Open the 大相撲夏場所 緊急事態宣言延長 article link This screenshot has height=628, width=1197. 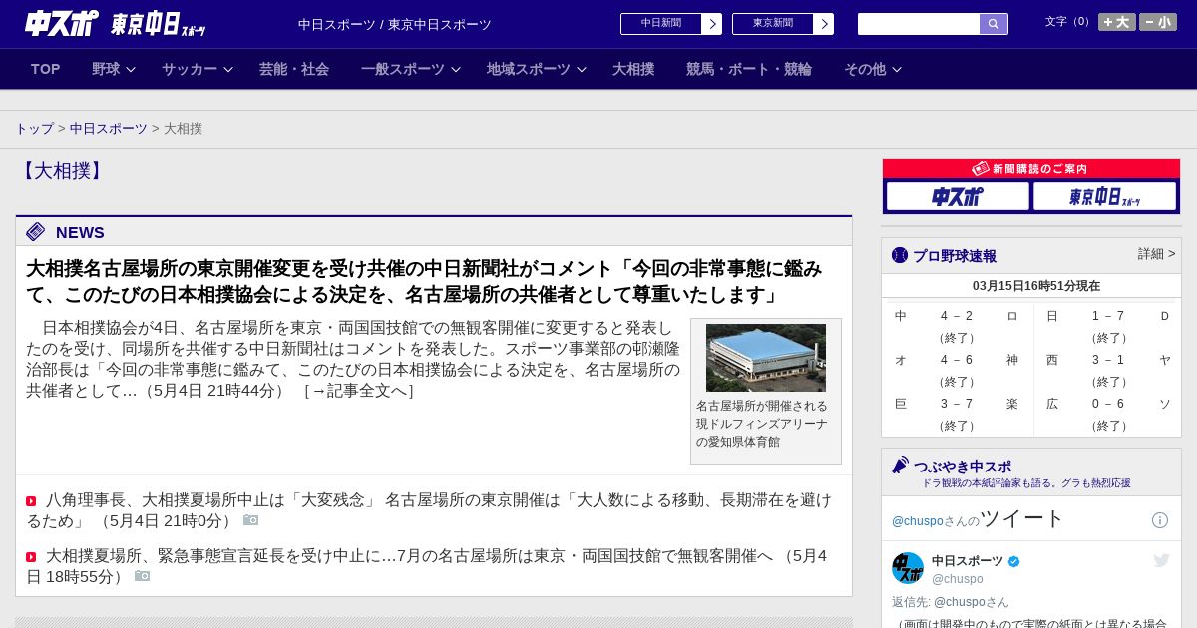427,566
